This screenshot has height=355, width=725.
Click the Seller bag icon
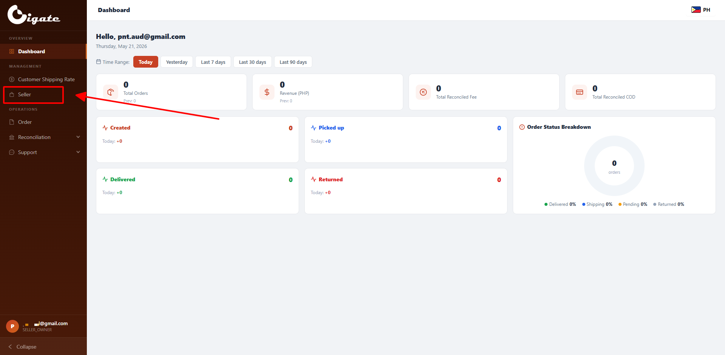pos(12,94)
